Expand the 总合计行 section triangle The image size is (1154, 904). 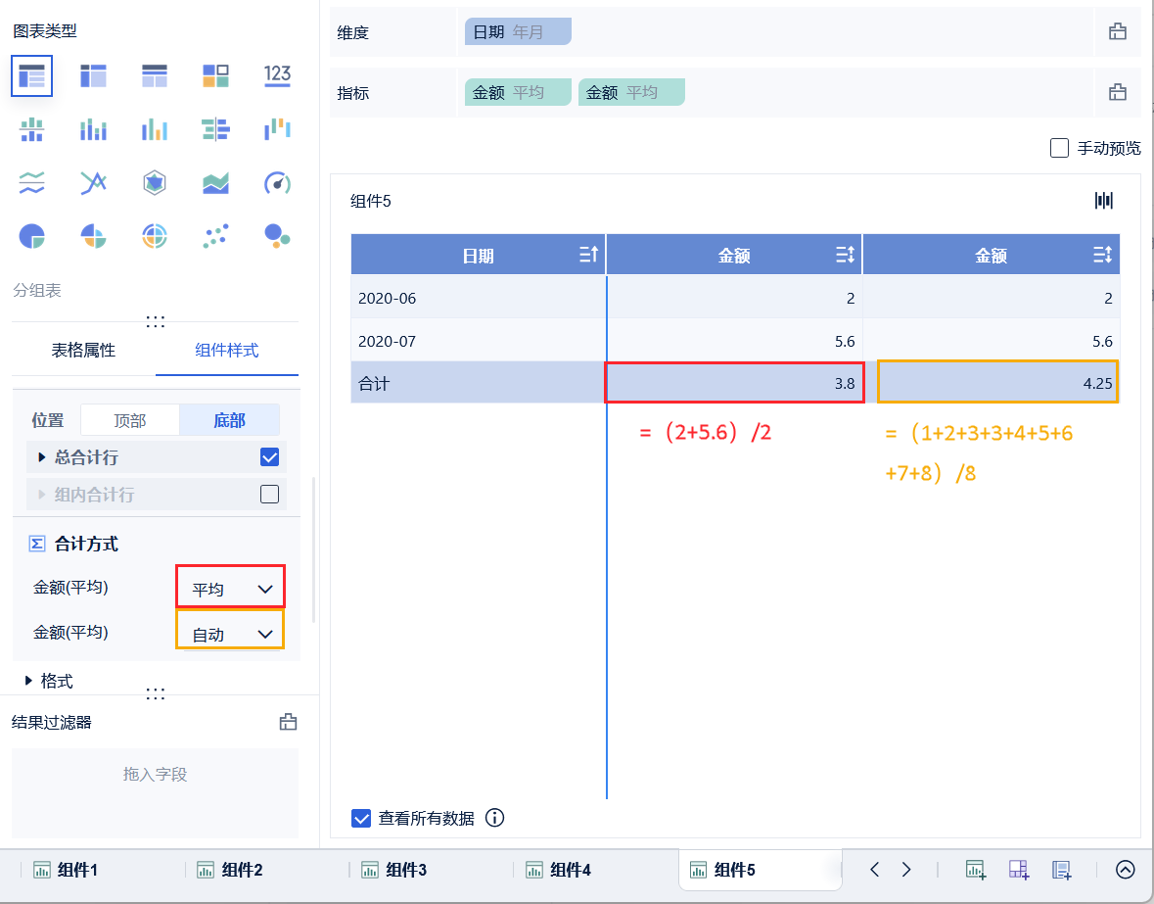click(x=41, y=457)
